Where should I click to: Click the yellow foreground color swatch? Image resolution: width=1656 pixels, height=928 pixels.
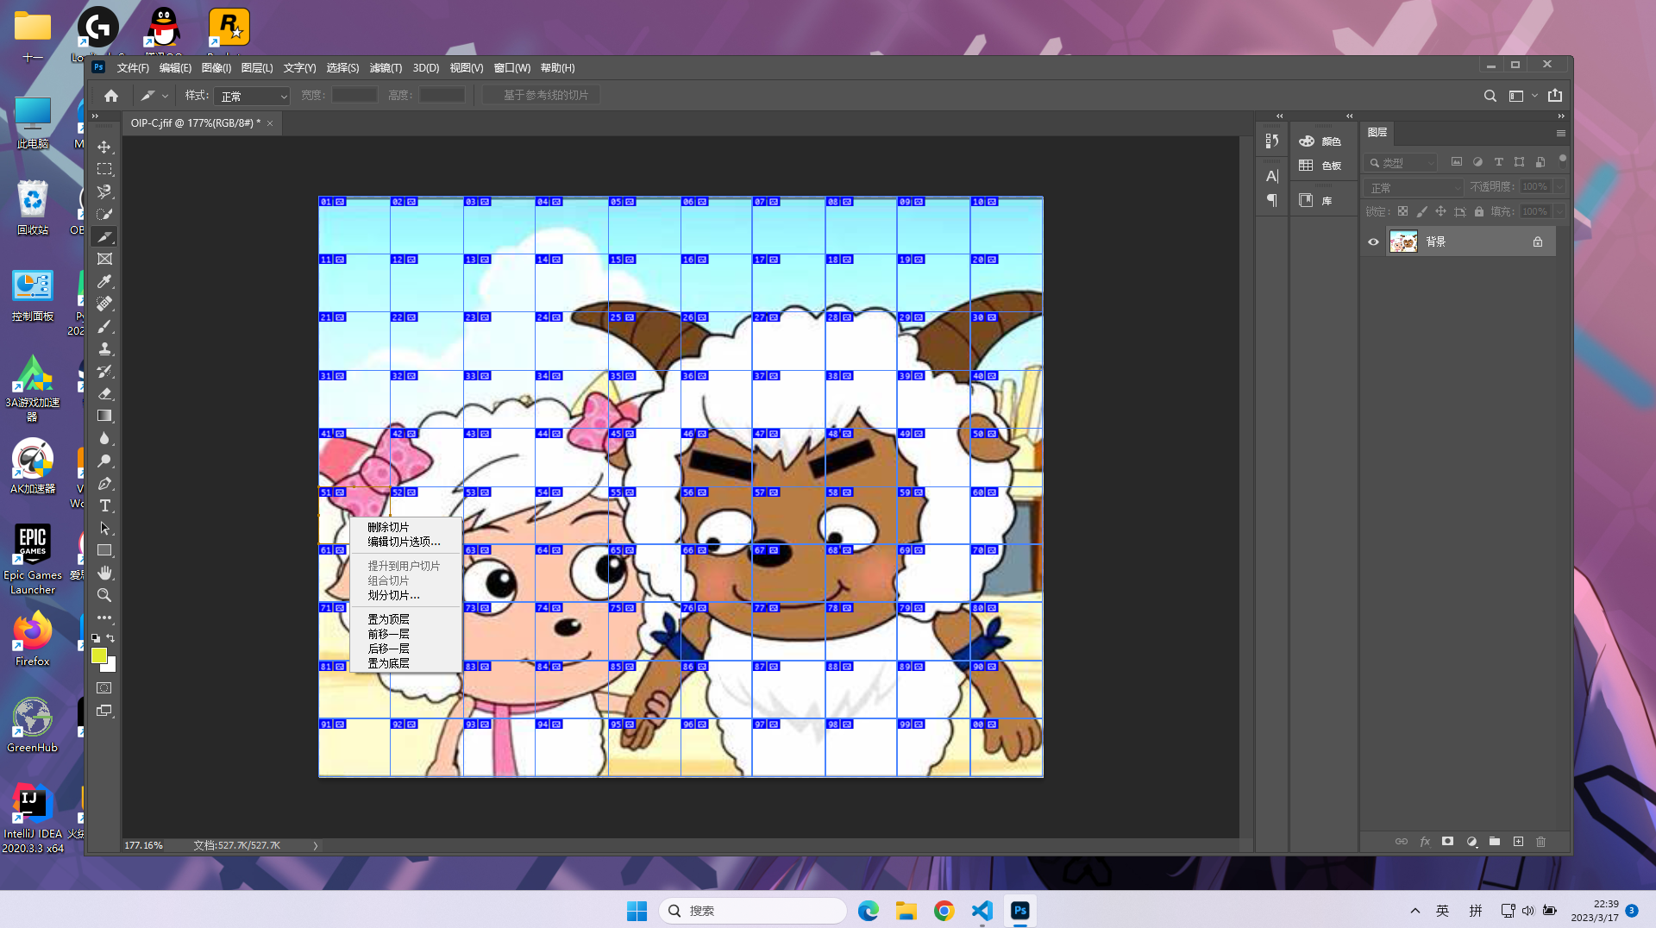click(99, 655)
